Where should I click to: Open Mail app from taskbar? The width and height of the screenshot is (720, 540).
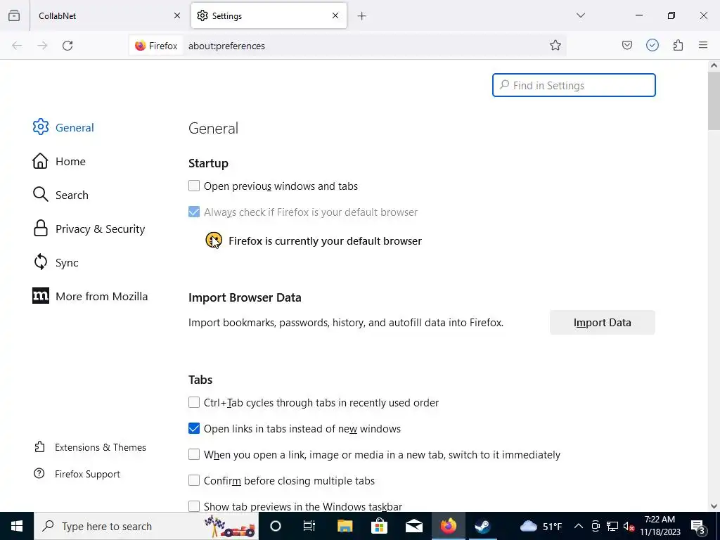pos(413,526)
